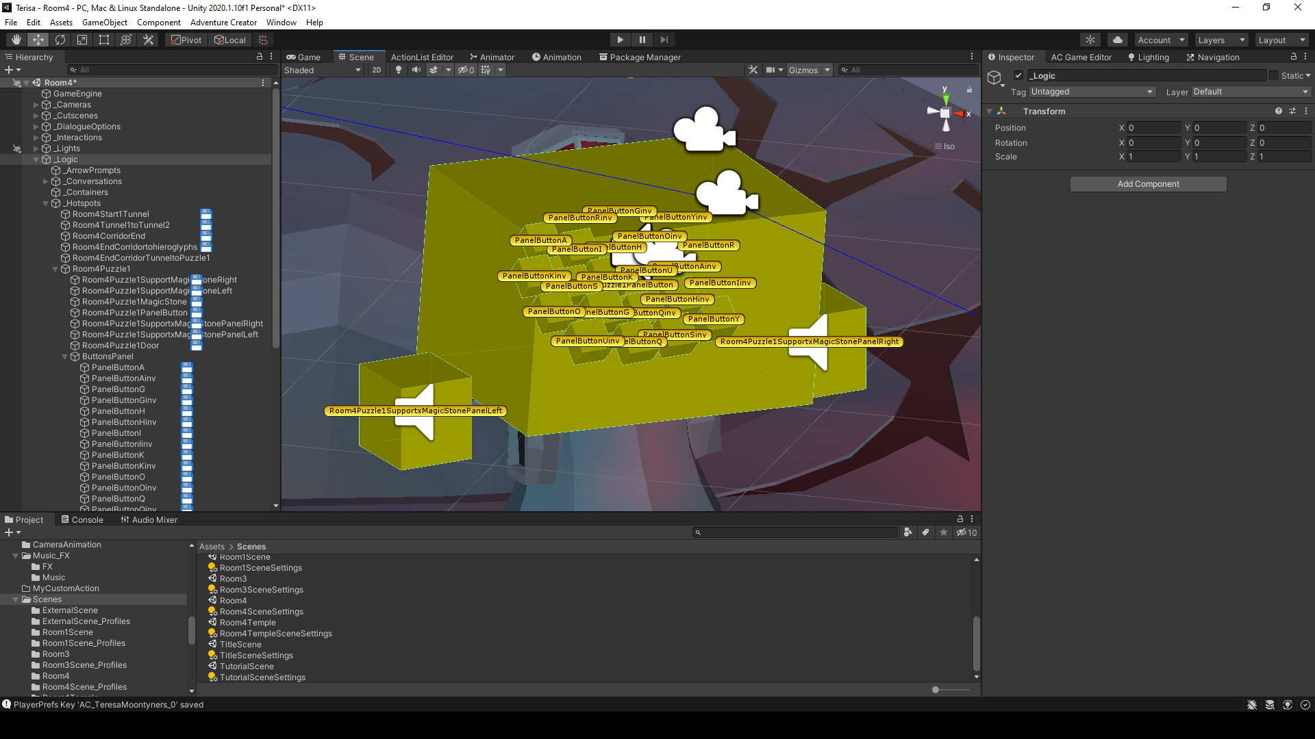This screenshot has height=739, width=1315.
Task: Open the Layout dropdown
Action: tap(1281, 40)
